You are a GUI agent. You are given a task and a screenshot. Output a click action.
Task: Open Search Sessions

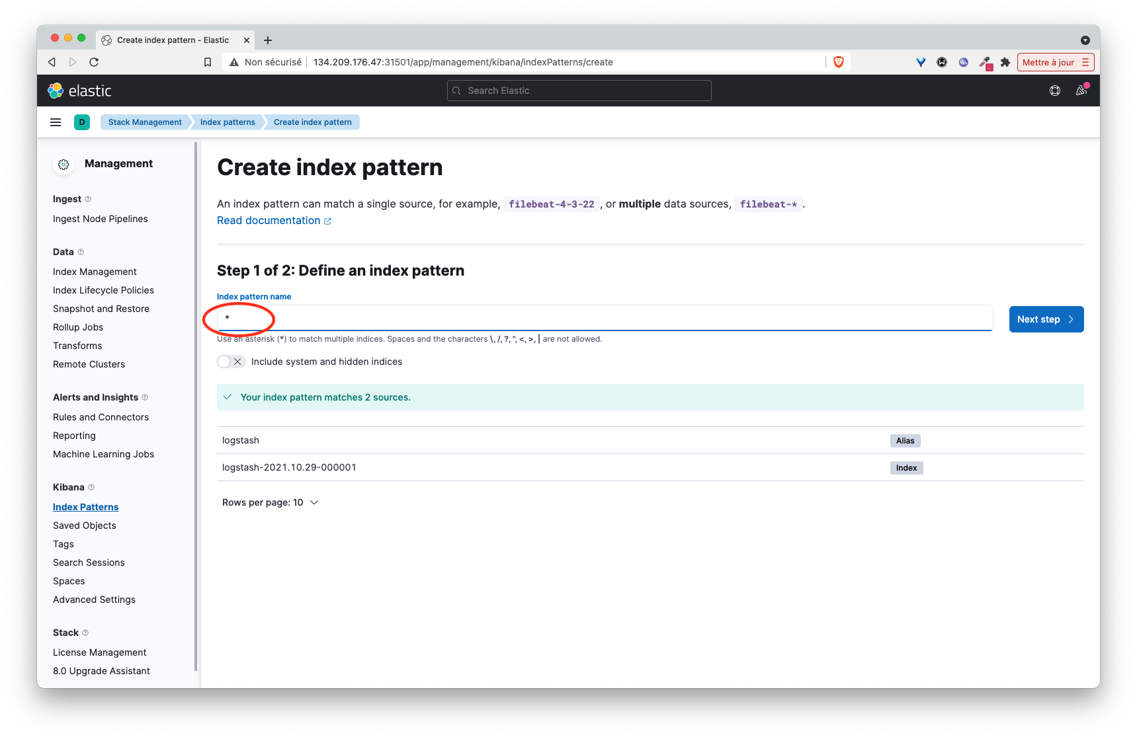click(x=89, y=562)
